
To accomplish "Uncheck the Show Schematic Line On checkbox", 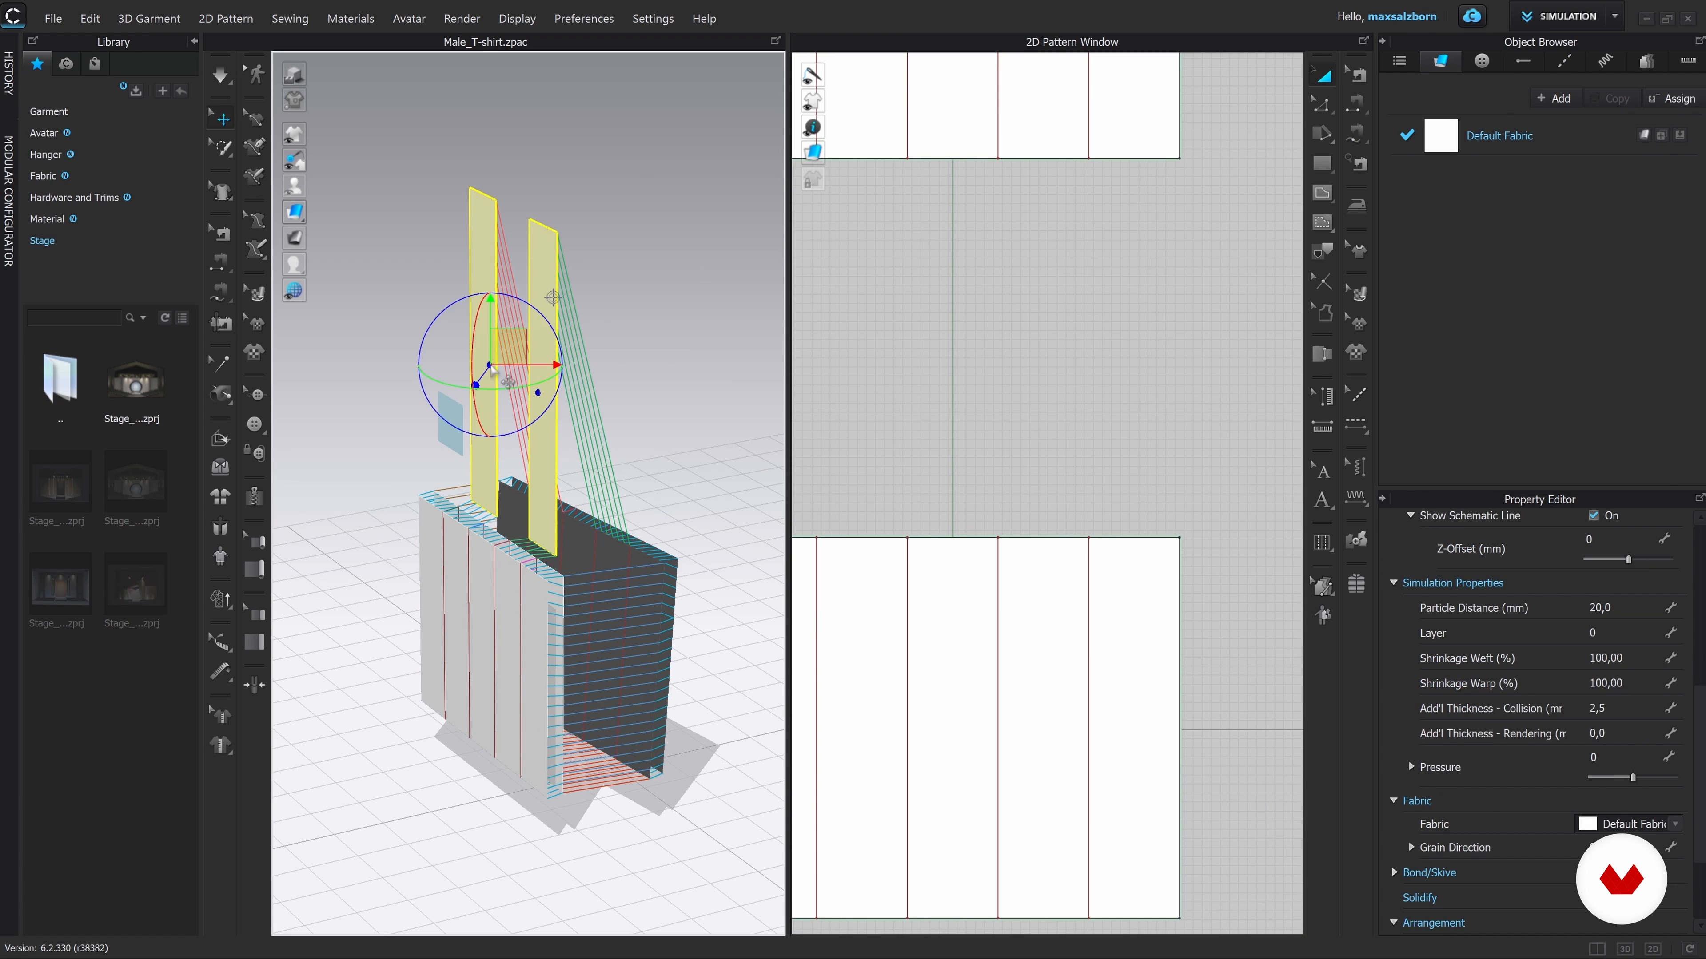I will point(1594,515).
